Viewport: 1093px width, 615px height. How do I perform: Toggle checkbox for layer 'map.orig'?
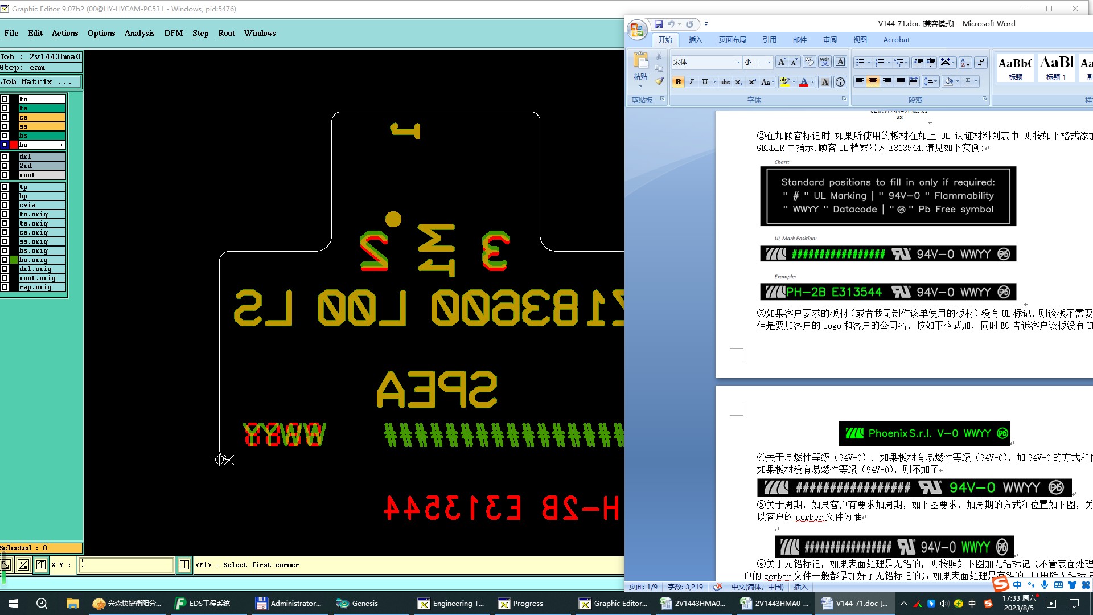[x=5, y=287]
